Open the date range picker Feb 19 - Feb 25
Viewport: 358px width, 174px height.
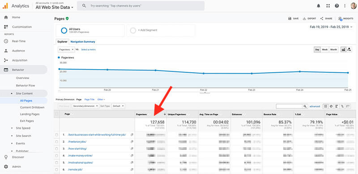pos(331,27)
